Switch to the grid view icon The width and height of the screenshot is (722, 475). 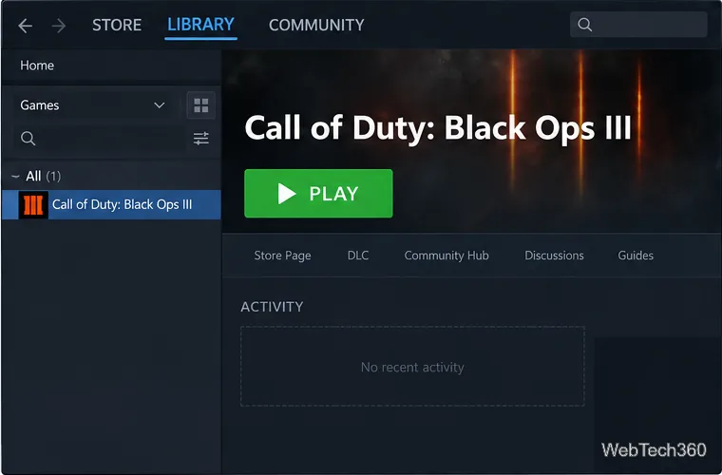coord(200,105)
